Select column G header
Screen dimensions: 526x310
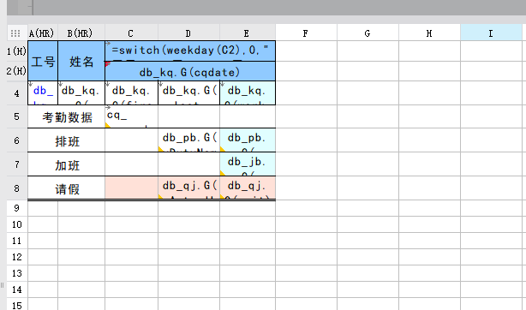(368, 33)
